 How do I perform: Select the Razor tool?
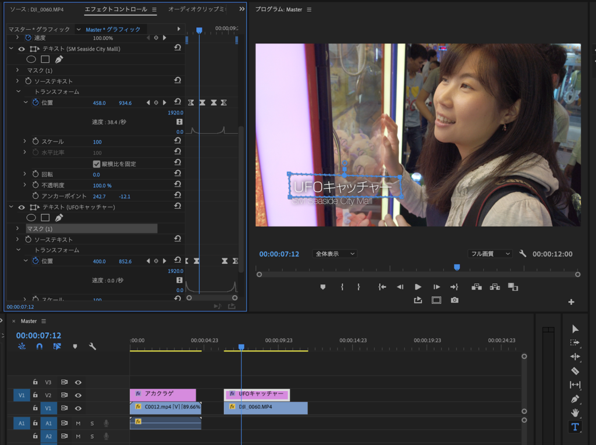[575, 371]
